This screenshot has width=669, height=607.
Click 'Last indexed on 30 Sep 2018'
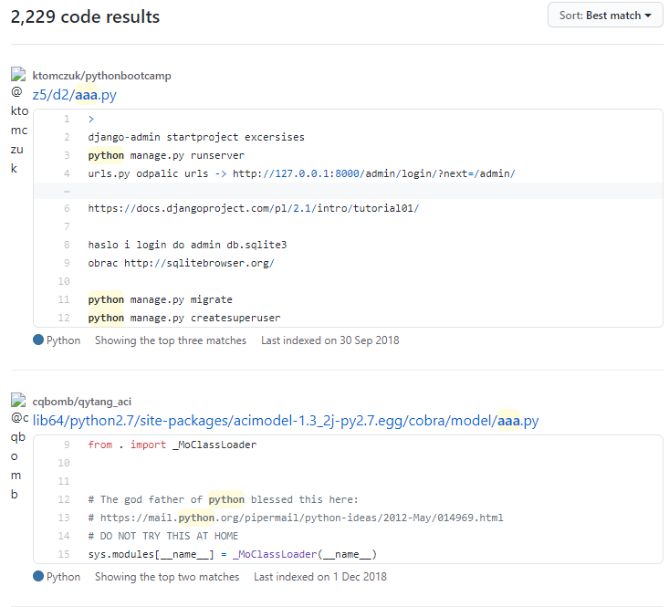pos(329,340)
